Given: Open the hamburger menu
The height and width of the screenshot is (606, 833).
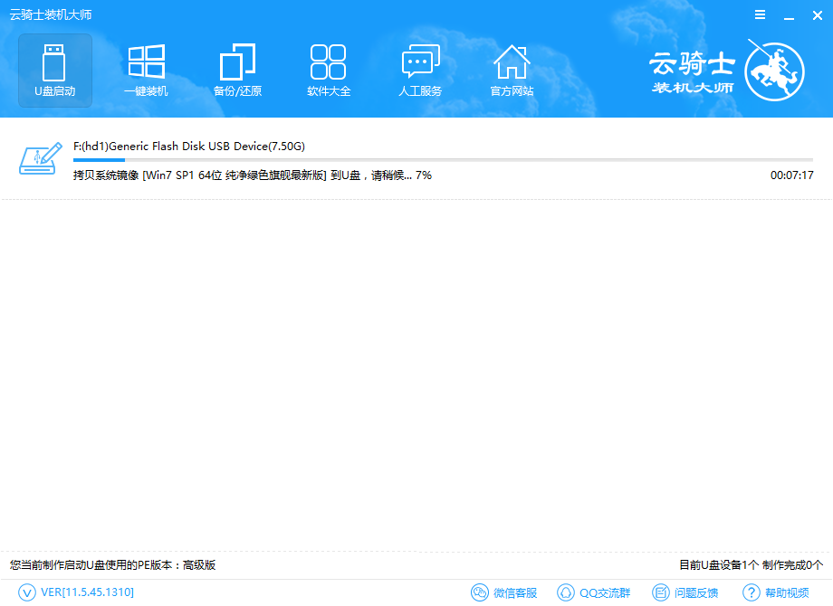Looking at the screenshot, I should coord(759,14).
